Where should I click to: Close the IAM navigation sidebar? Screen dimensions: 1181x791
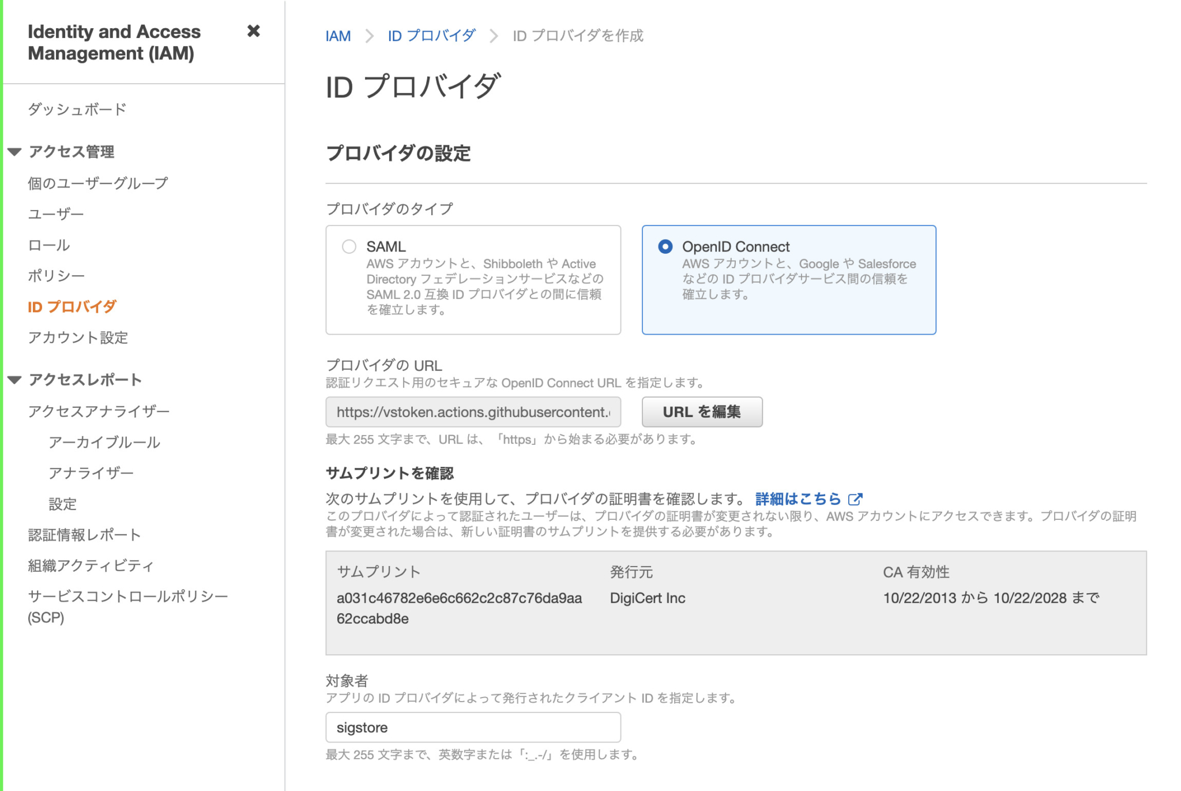pos(254,32)
